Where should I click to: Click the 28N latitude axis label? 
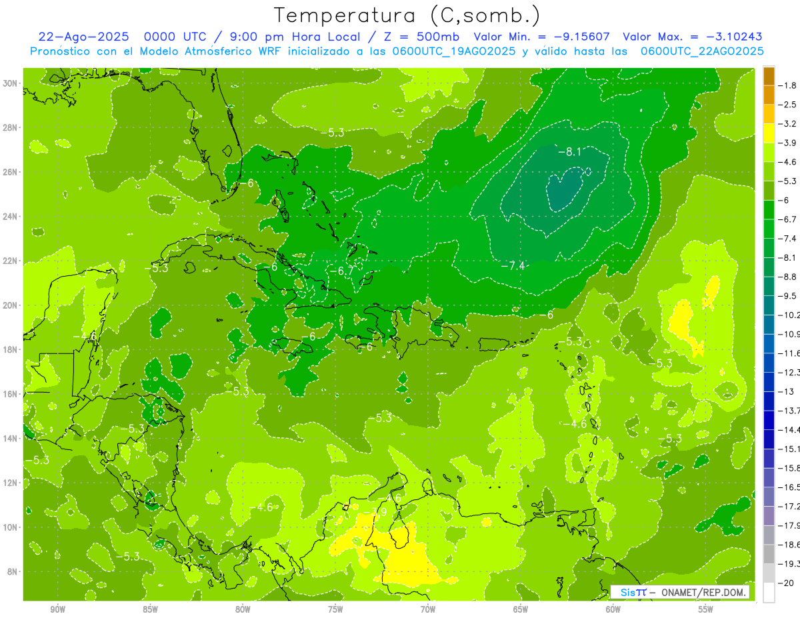pyautogui.click(x=10, y=127)
